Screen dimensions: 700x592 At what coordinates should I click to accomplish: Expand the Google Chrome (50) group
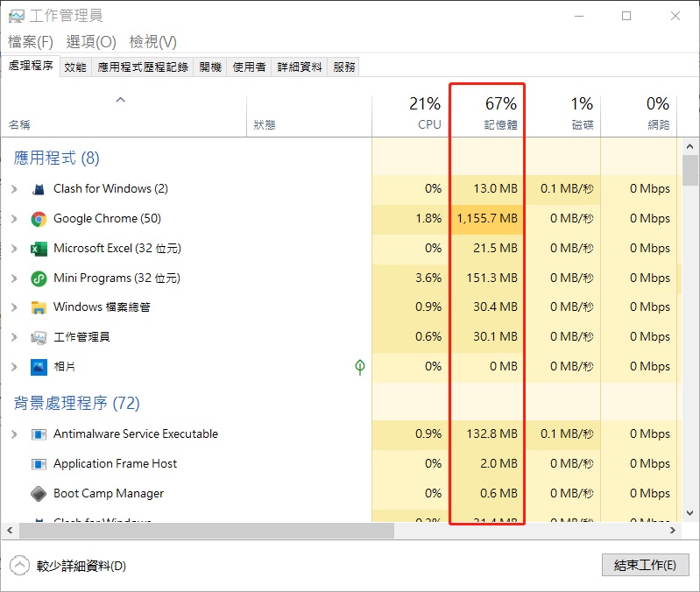[x=14, y=219]
